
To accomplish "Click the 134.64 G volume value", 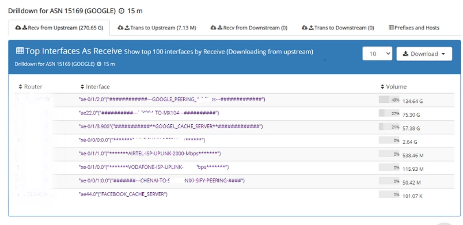I will pyautogui.click(x=412, y=101).
